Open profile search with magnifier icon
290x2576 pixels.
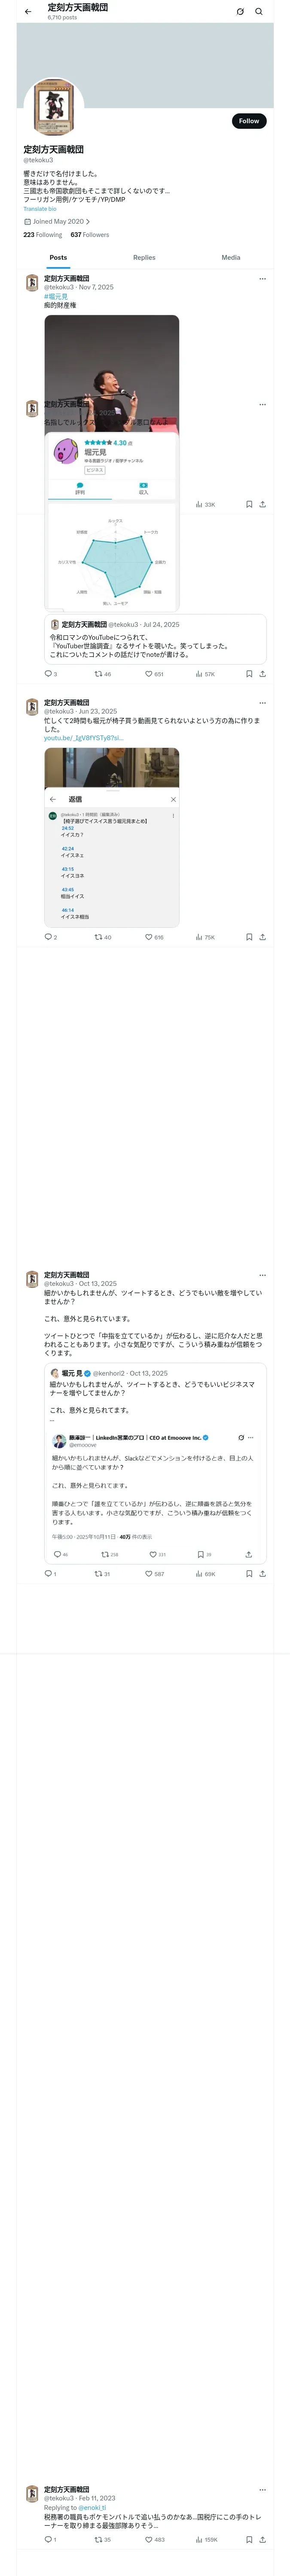[x=259, y=12]
